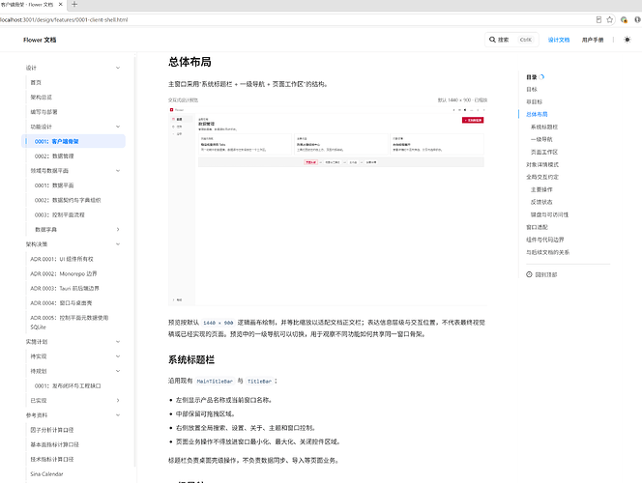Select sidebar item 0001: 客户端骨架

pyautogui.click(x=73, y=141)
